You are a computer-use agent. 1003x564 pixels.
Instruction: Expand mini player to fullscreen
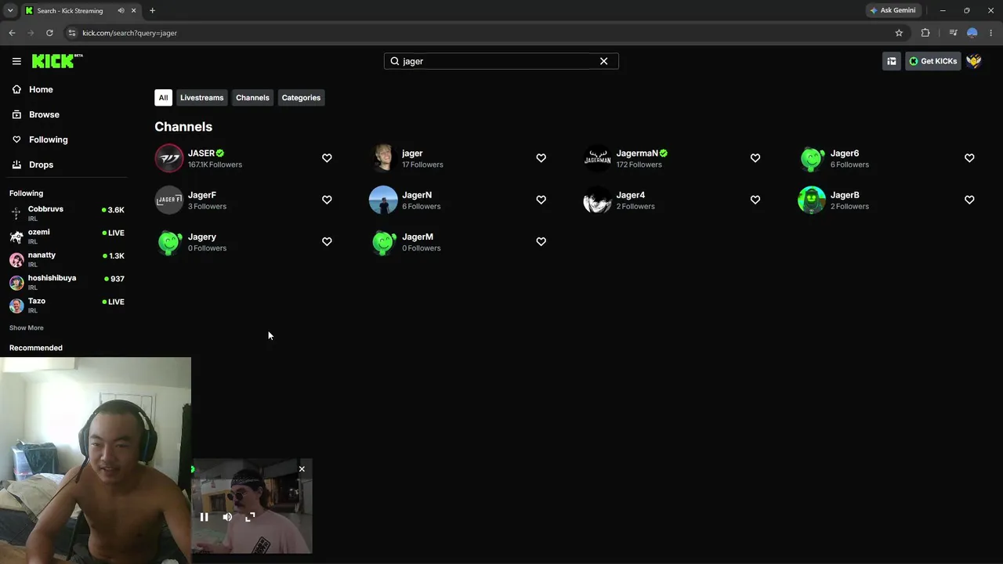250,517
